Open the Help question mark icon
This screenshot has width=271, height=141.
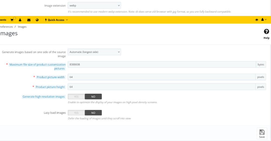point(266,32)
